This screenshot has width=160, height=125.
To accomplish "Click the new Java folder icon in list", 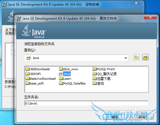I will click(x=61, y=74).
